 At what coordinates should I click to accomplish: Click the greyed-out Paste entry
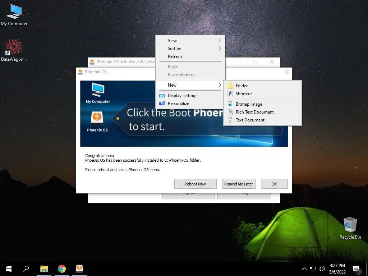tap(190, 67)
